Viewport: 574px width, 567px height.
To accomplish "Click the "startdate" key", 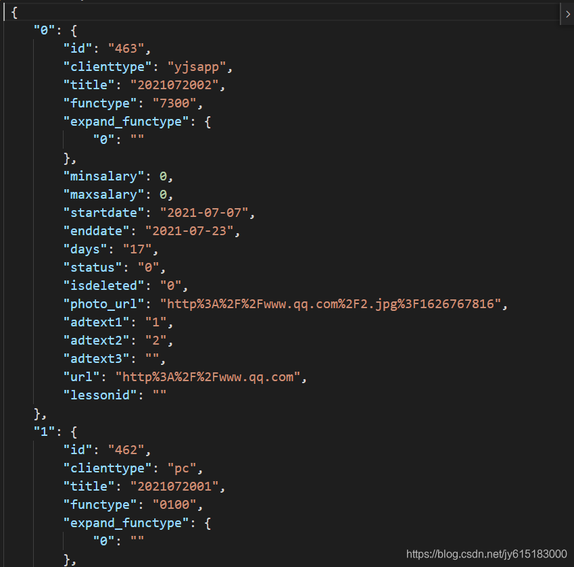I will pos(103,213).
